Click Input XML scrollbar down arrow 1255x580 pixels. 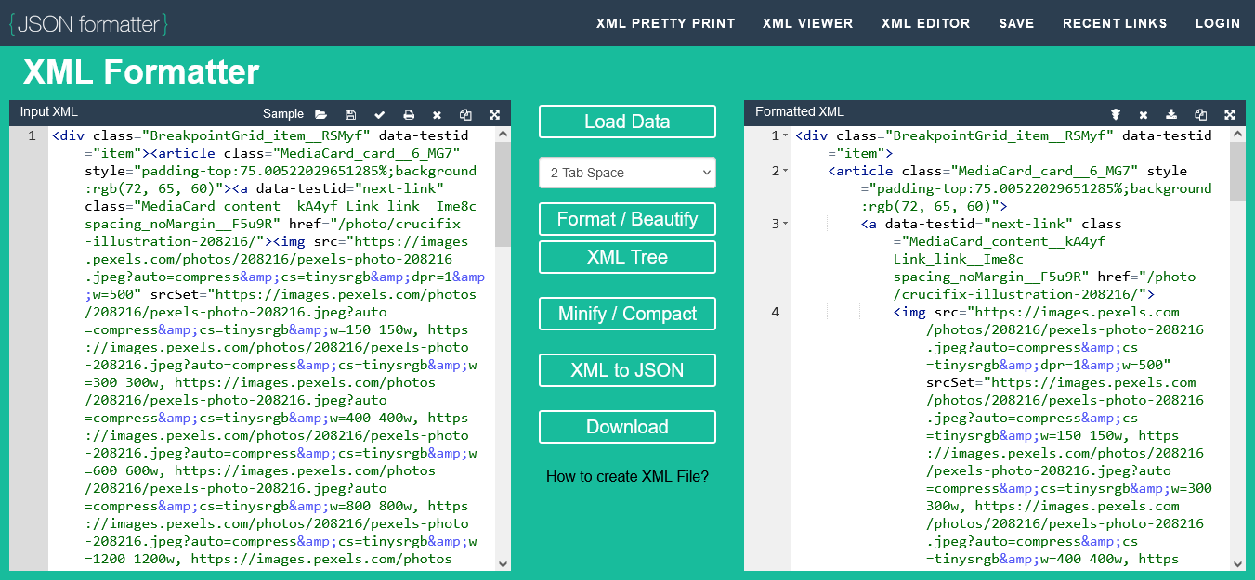(503, 563)
